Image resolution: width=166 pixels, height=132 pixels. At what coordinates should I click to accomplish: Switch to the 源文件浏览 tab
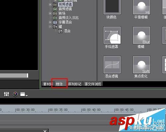pyautogui.click(x=93, y=84)
